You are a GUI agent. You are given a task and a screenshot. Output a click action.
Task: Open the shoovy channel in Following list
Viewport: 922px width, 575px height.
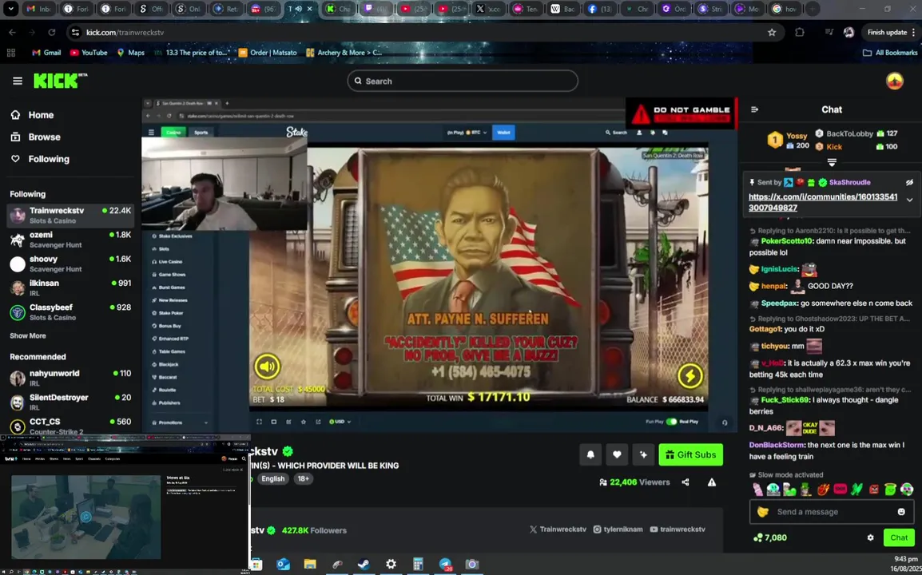pos(70,264)
